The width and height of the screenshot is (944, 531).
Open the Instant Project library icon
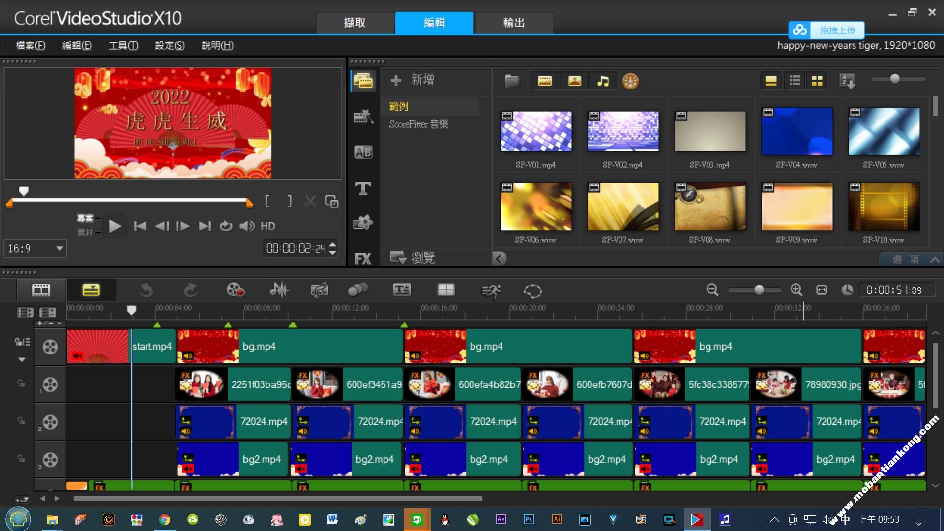tap(363, 117)
